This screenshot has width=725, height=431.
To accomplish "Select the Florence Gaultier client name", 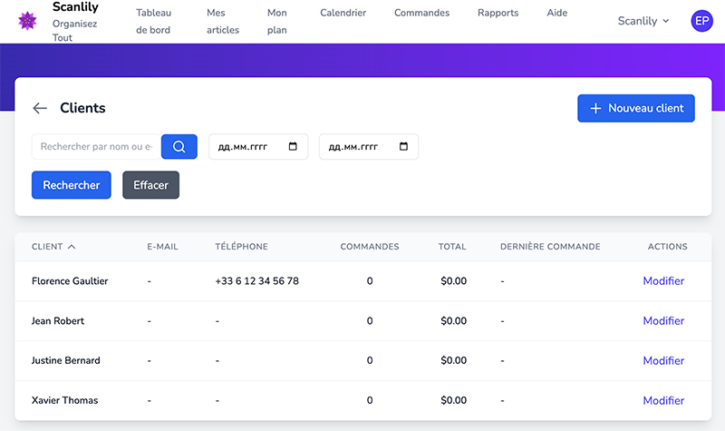I will pyautogui.click(x=70, y=281).
